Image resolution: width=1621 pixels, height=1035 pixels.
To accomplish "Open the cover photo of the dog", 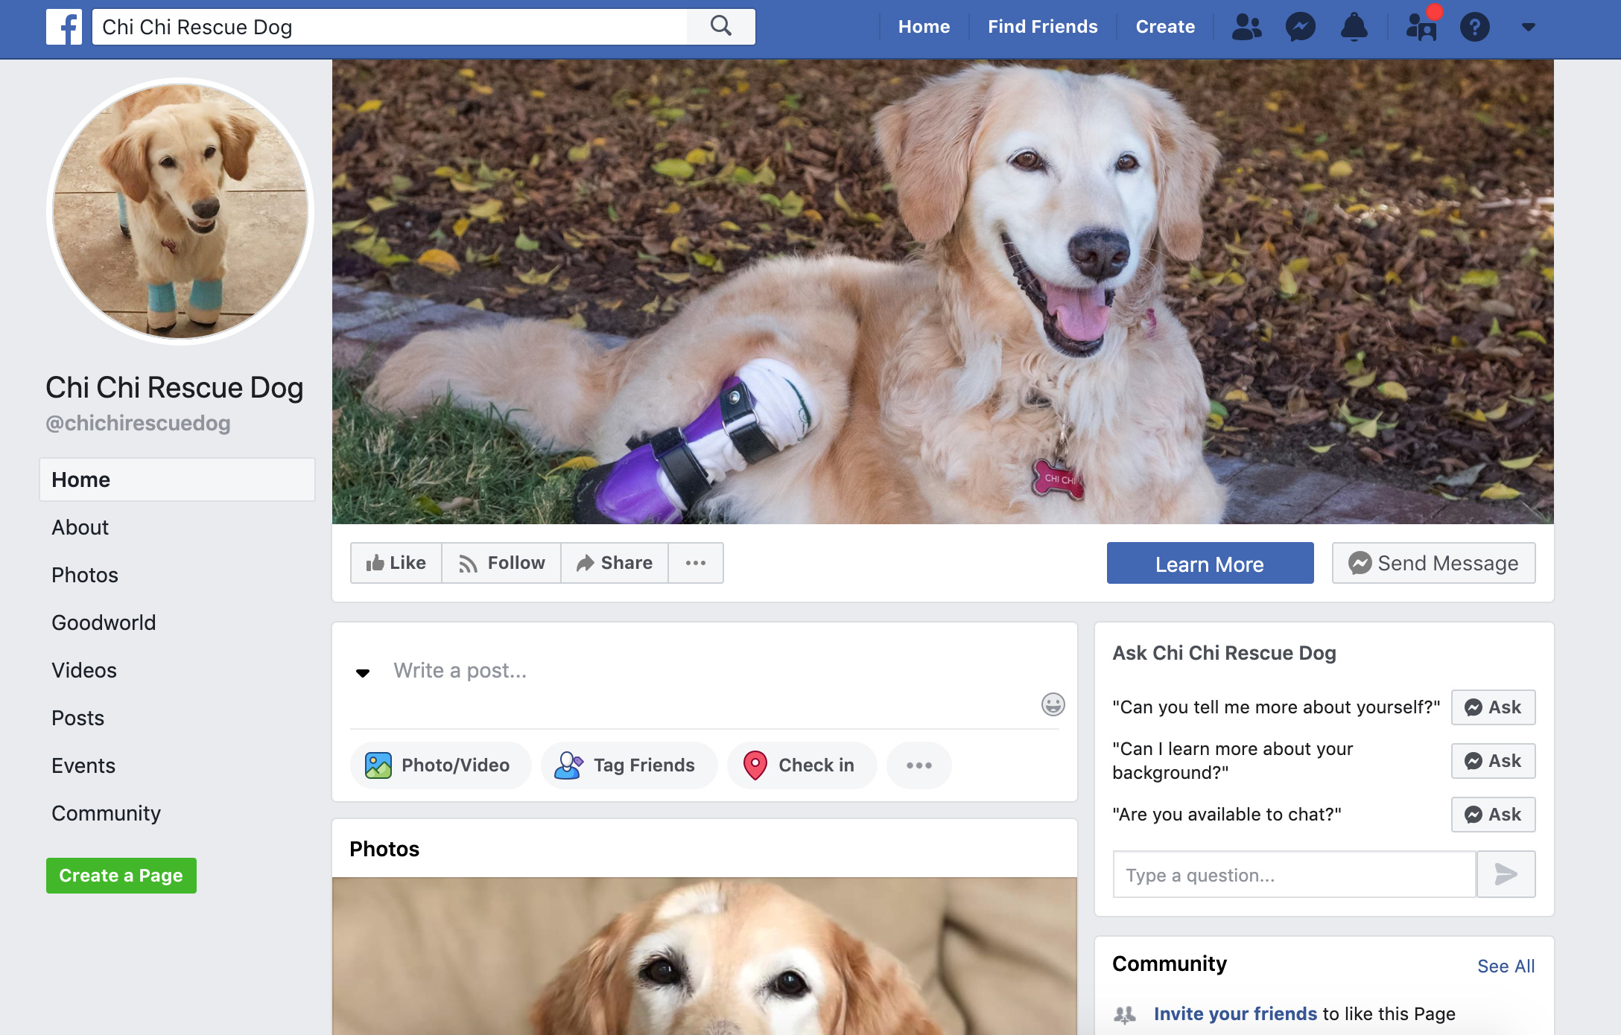I will click(x=942, y=292).
